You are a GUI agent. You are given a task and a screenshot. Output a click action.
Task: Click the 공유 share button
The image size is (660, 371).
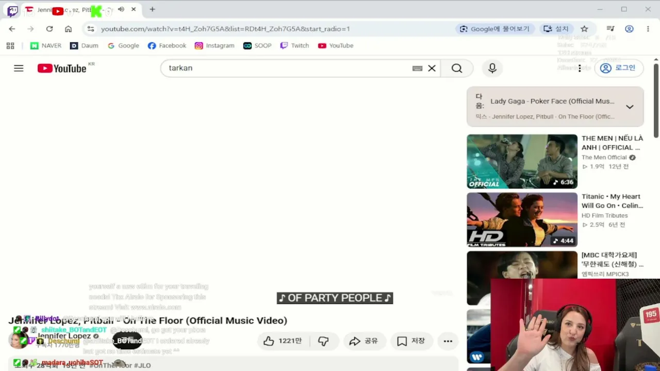(364, 341)
